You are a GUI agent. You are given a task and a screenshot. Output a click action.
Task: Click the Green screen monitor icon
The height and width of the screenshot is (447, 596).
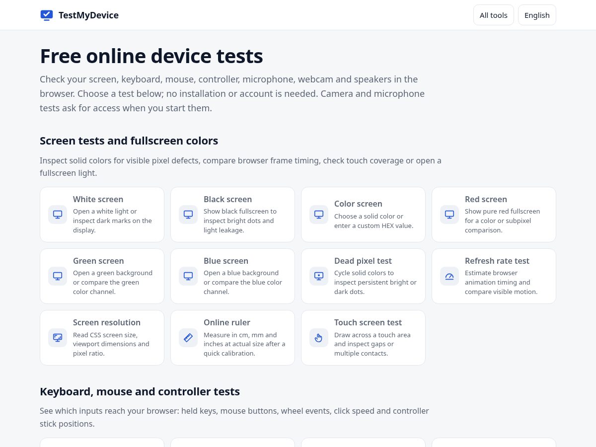point(58,276)
